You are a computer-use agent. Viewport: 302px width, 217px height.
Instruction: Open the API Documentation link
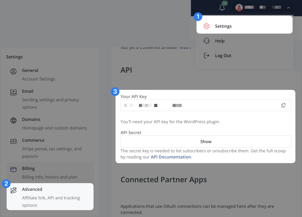pos(170,157)
